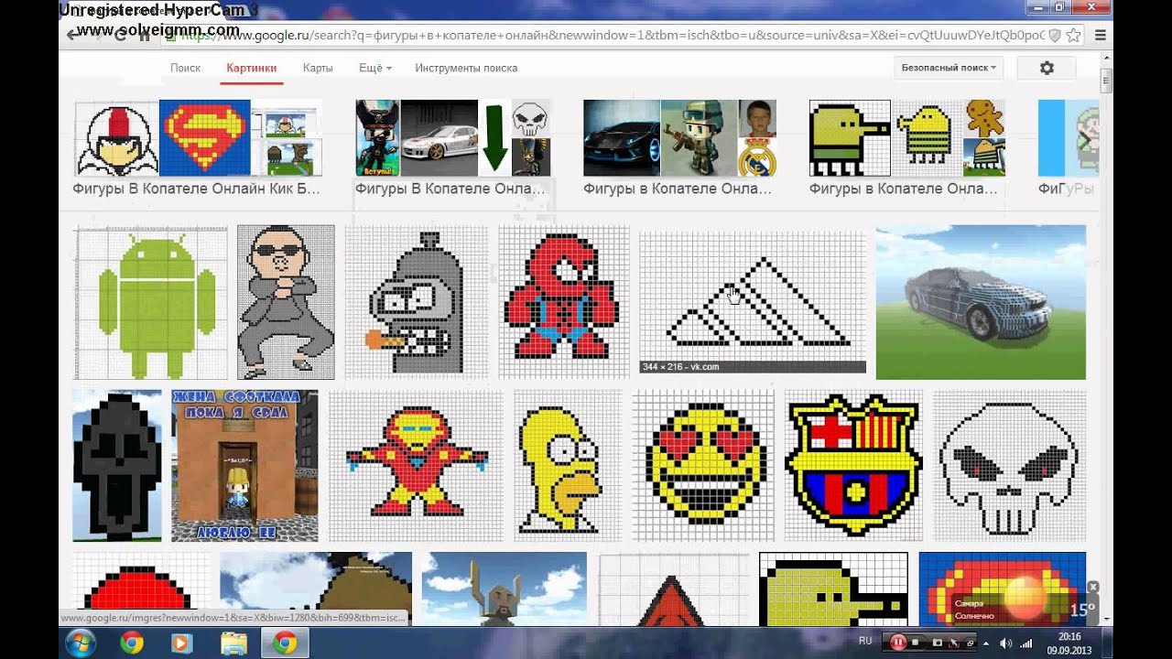
Task: Switch to the active Chrome taskbar window
Action: [x=285, y=643]
